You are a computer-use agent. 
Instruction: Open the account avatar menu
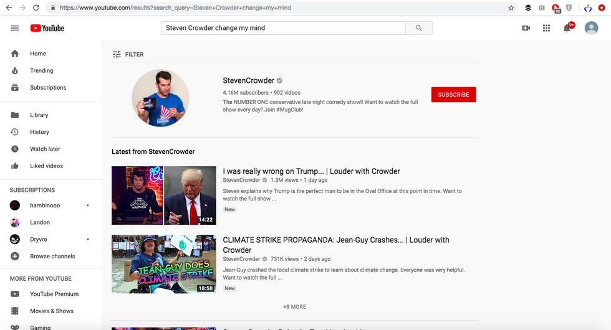591,28
